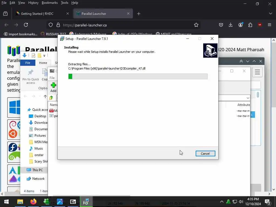Expand 7-Zip address path dropdown
The image size is (276, 207).
click(248, 98)
